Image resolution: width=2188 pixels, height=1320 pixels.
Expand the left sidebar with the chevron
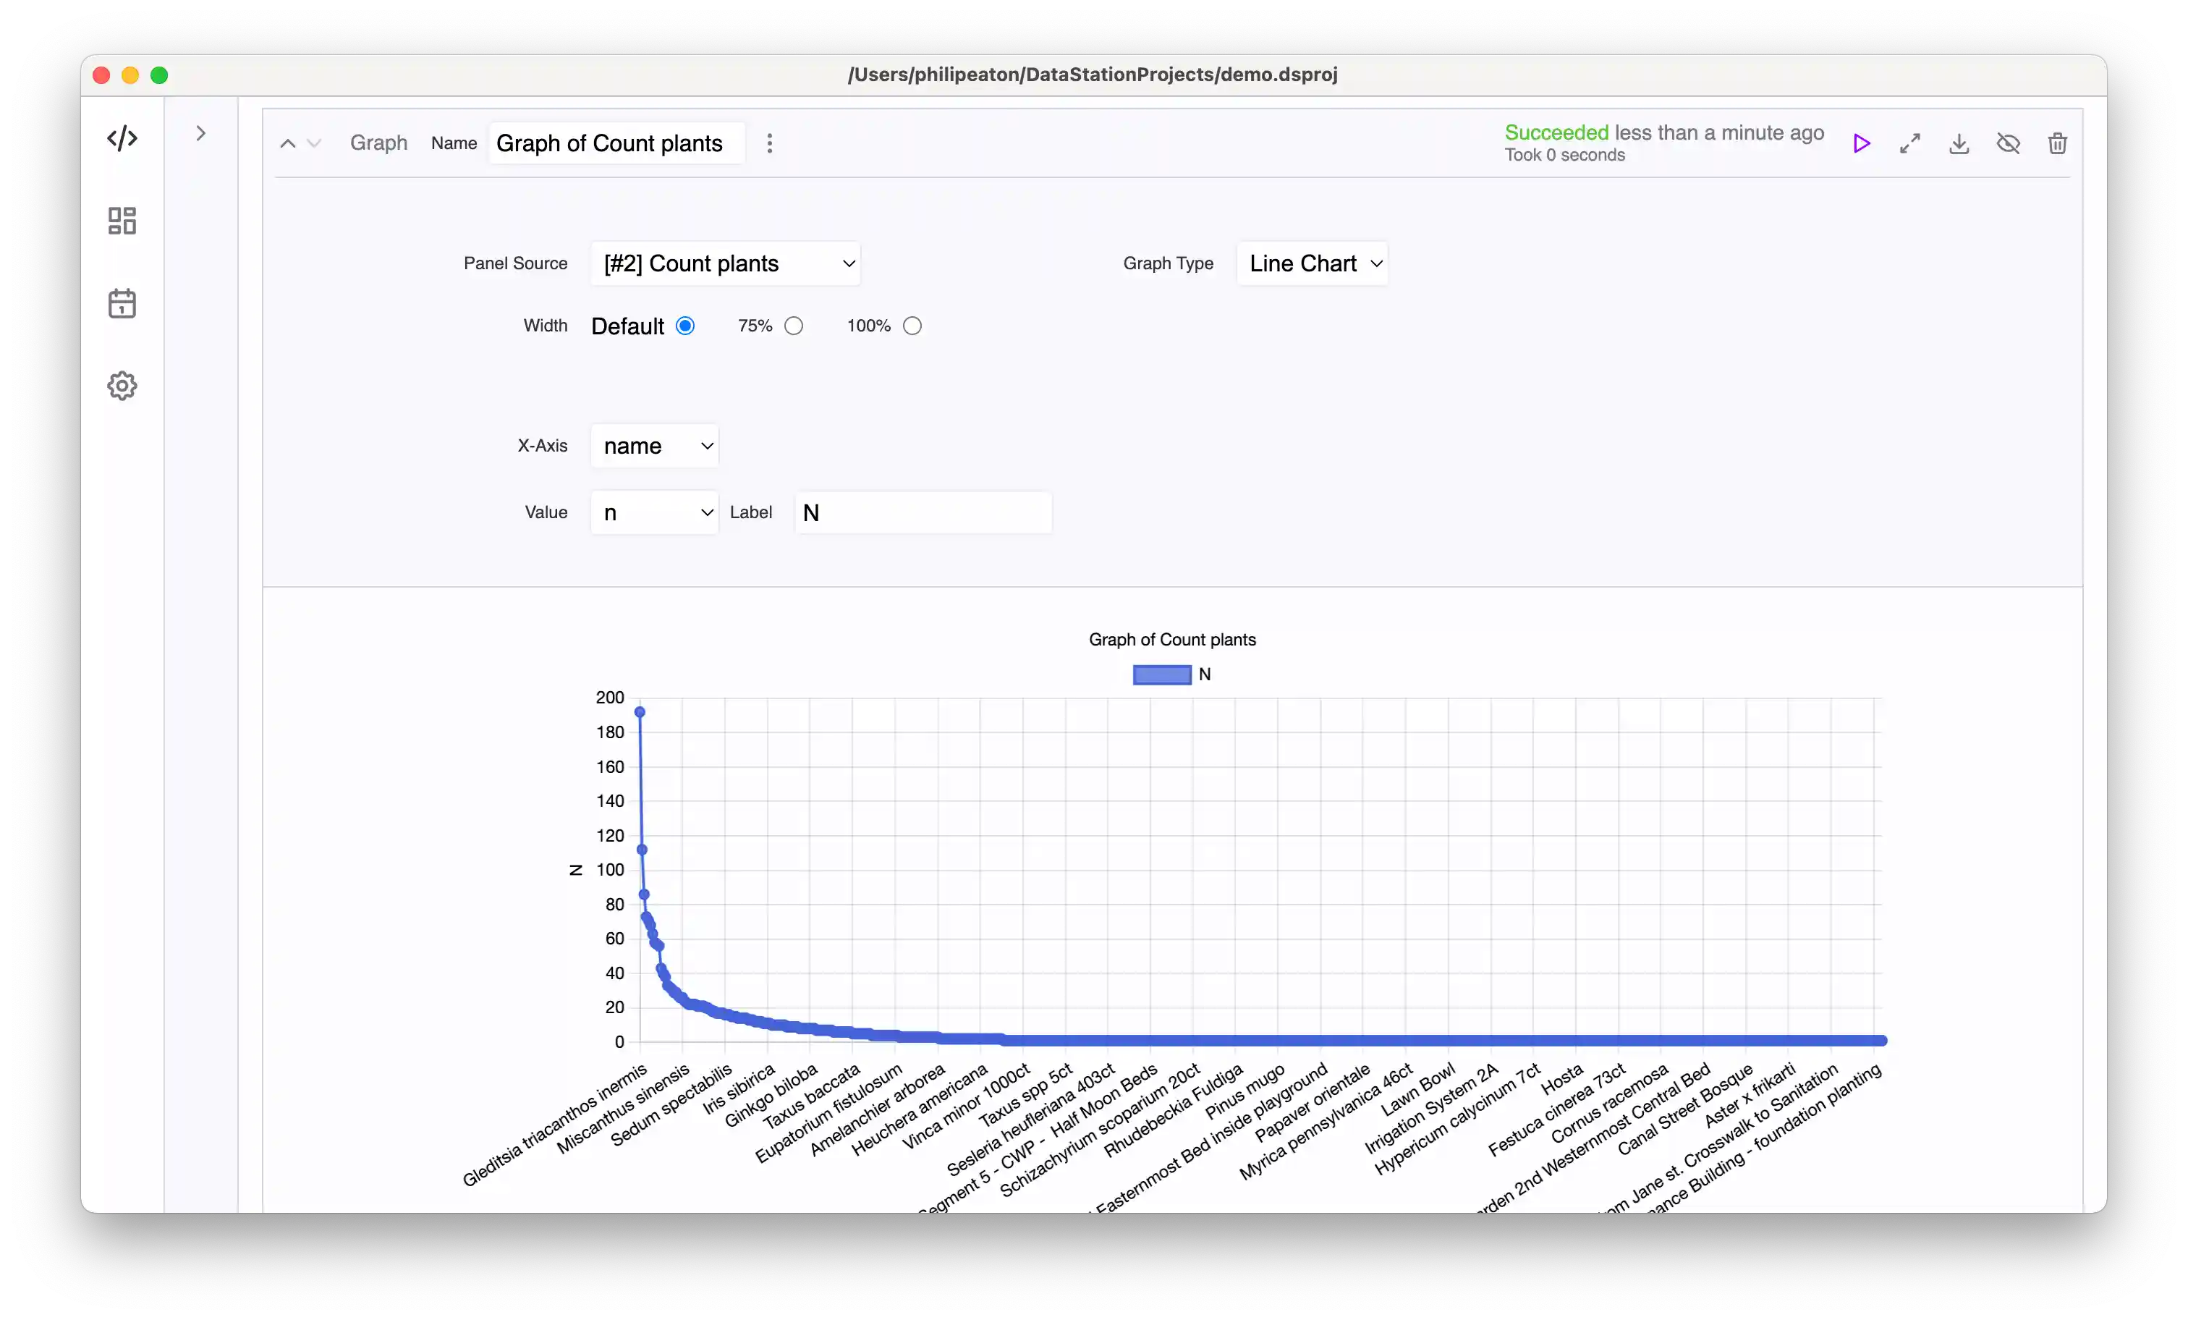pyautogui.click(x=200, y=133)
